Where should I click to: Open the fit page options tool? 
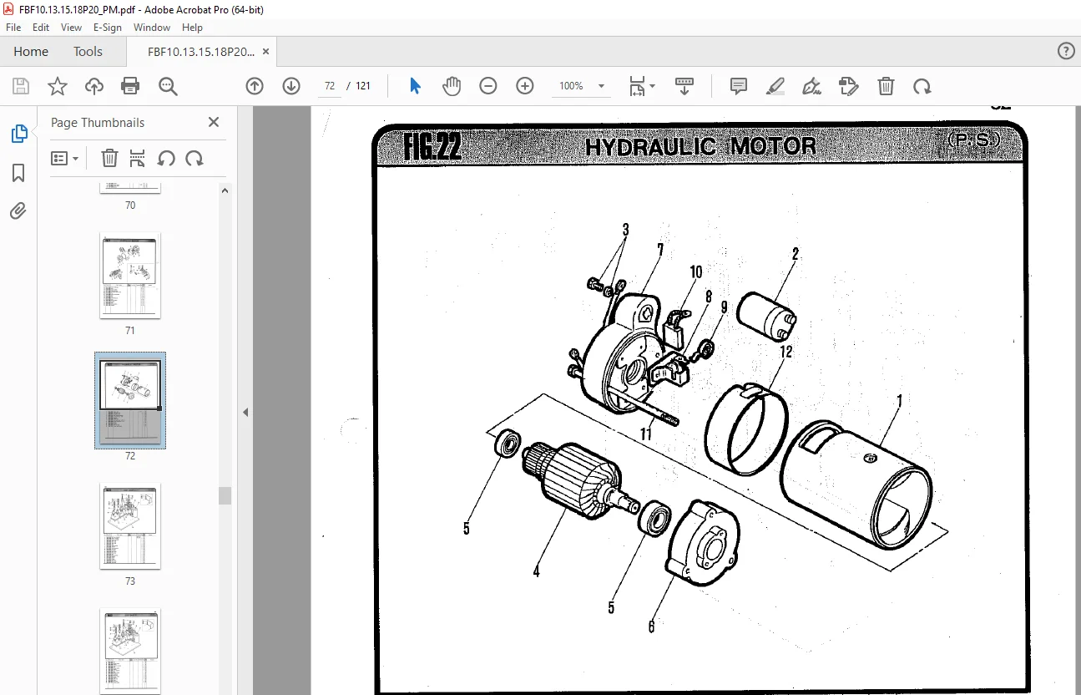coord(638,86)
